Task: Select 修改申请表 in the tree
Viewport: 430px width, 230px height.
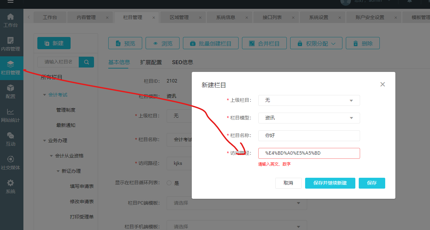Action: 82,202
